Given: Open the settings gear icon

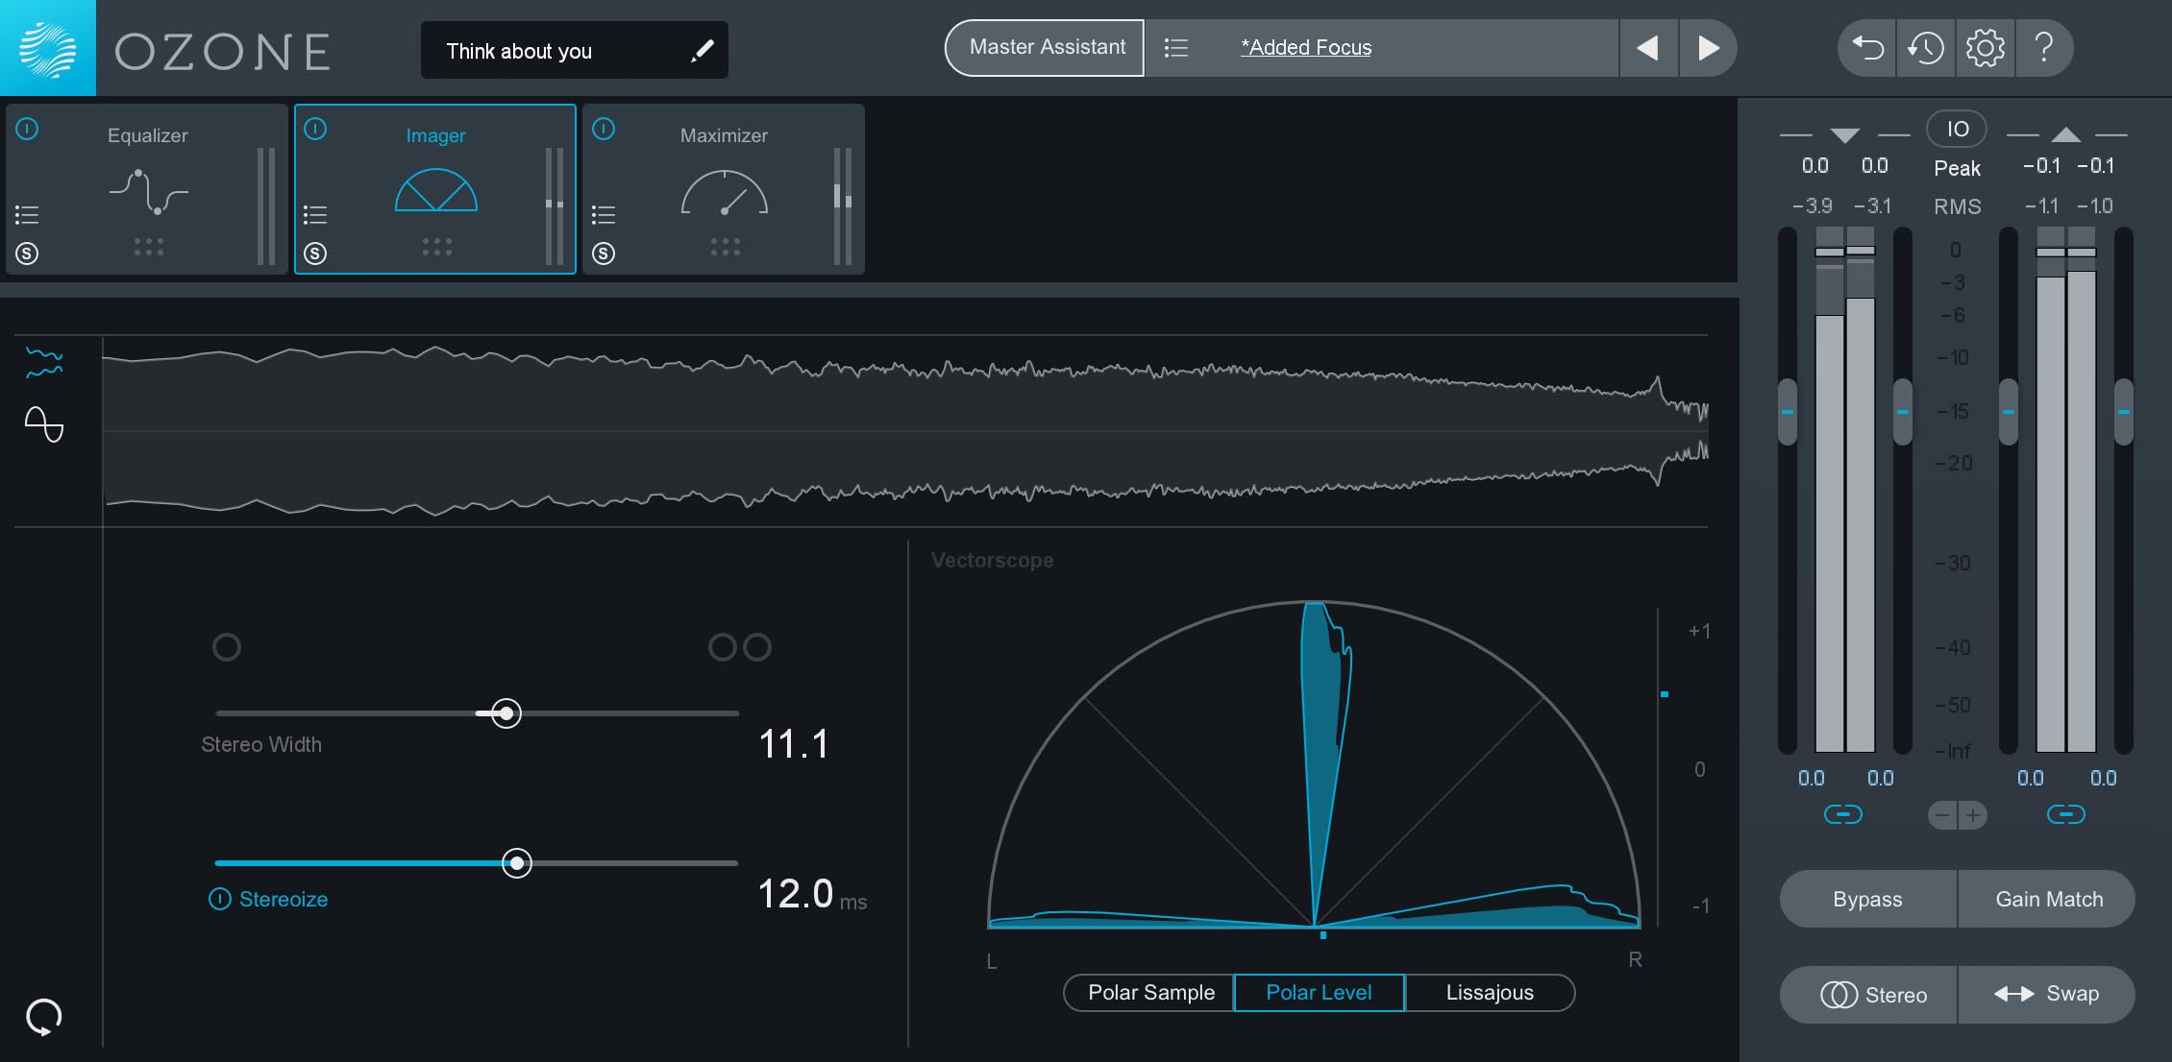Looking at the screenshot, I should click(1985, 48).
